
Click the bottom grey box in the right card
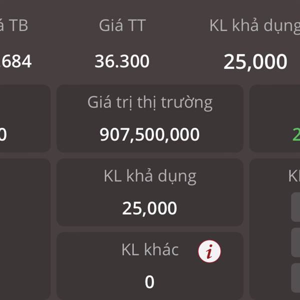(295, 278)
